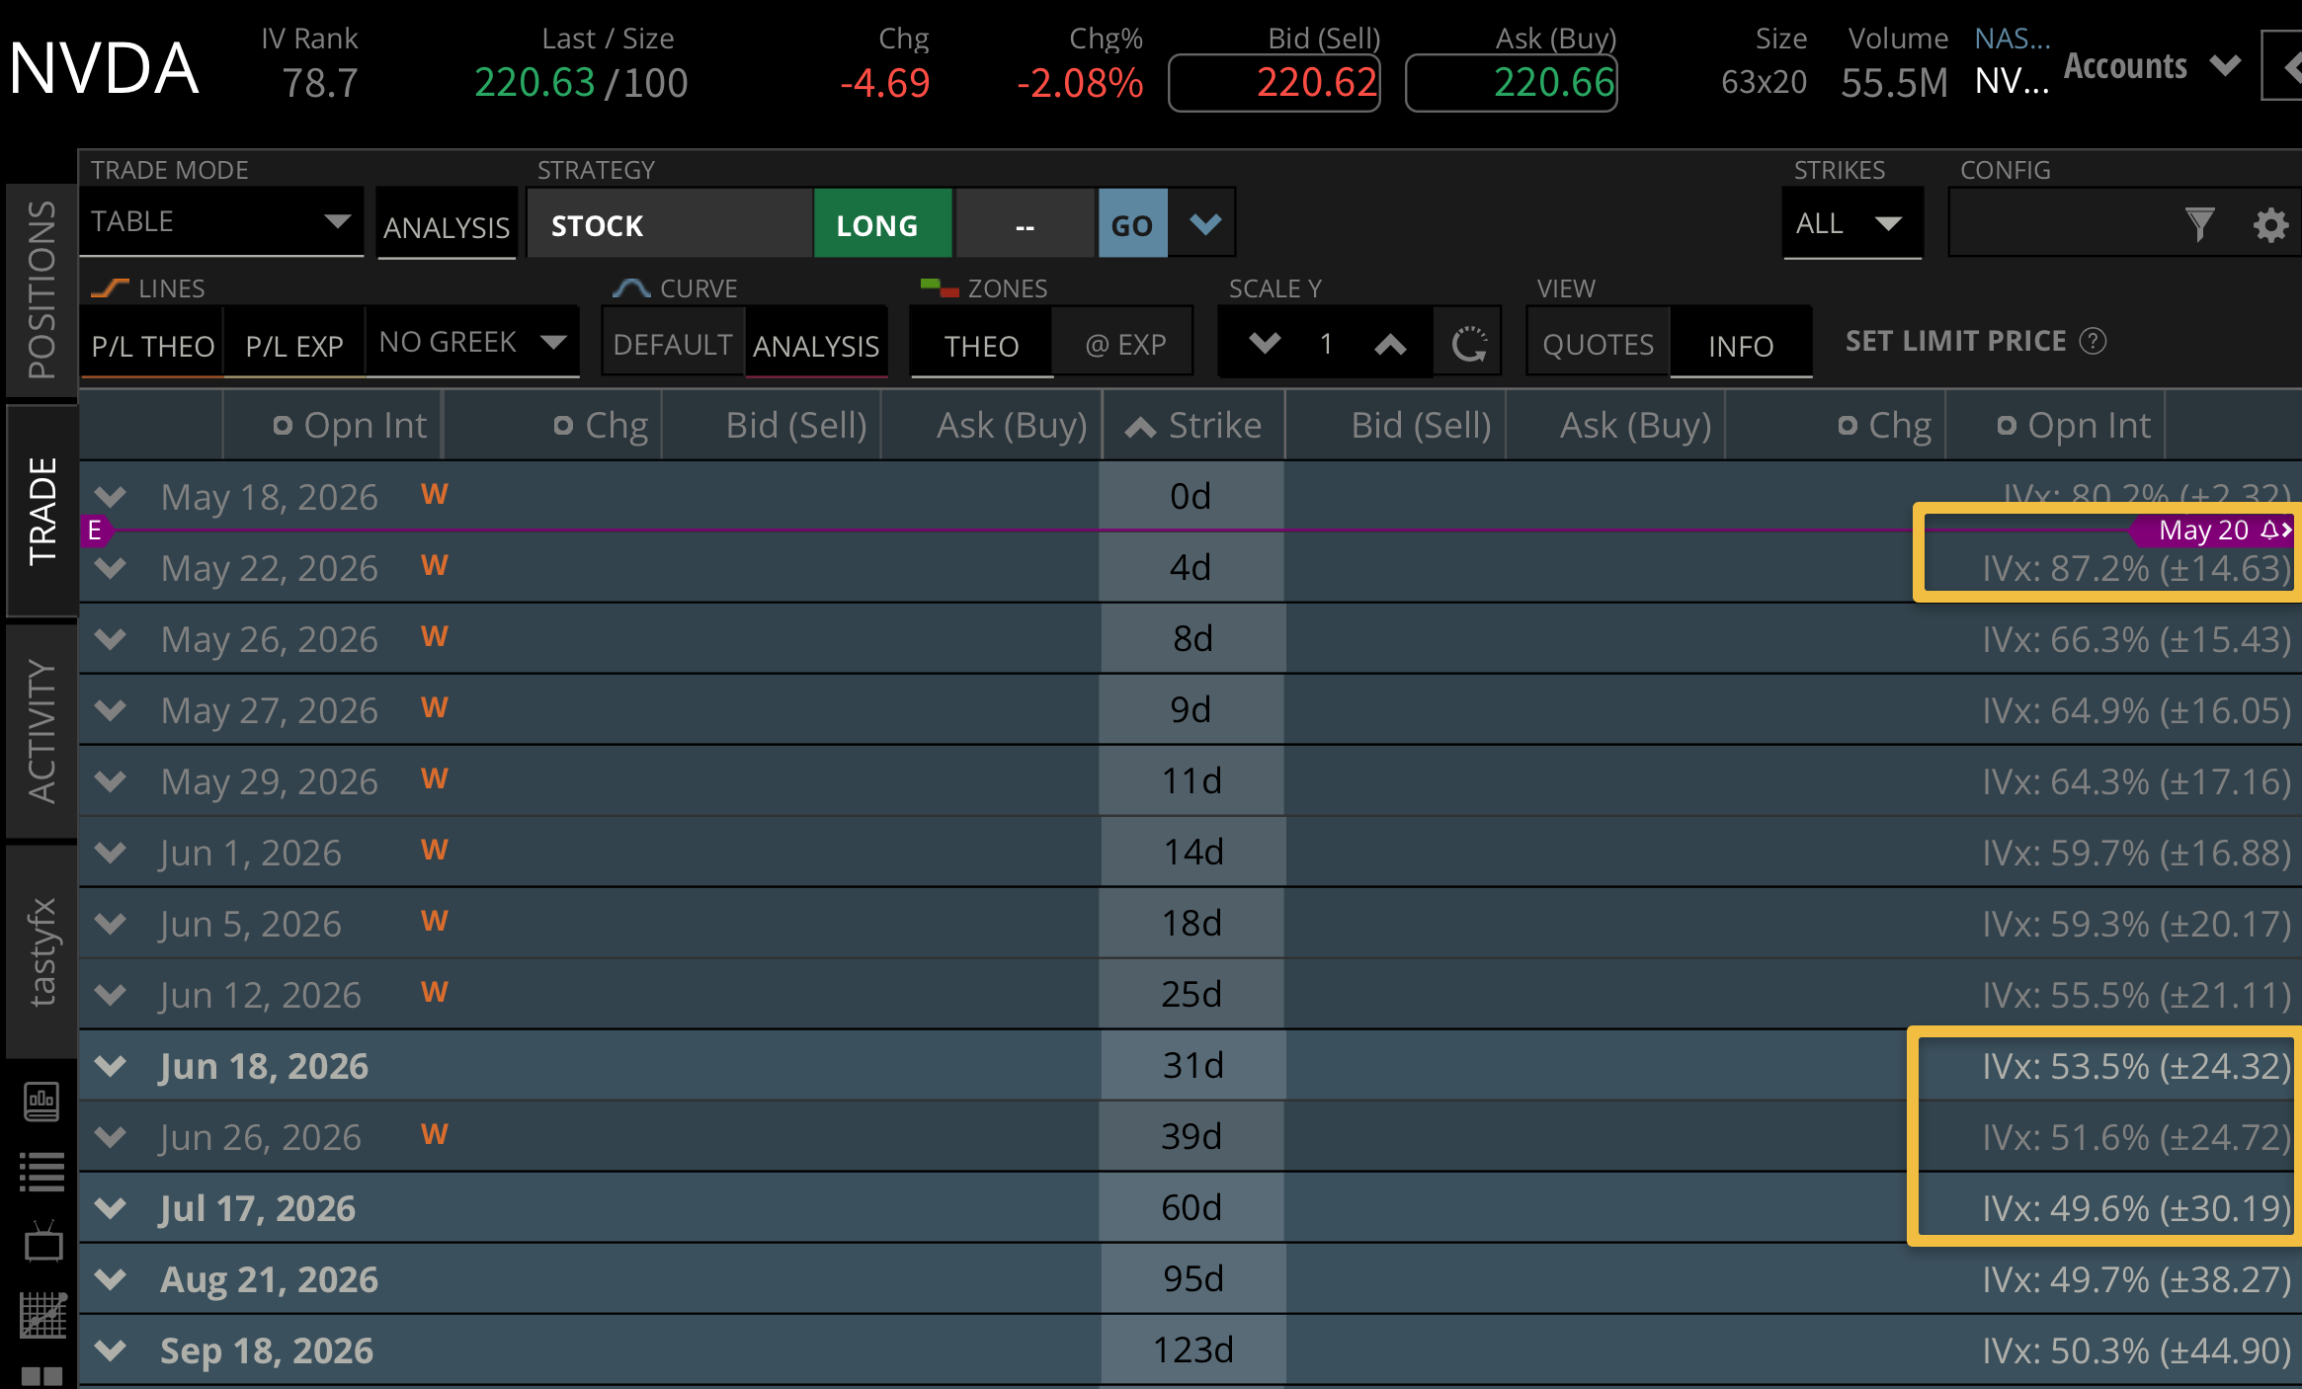Open the TRADE side tab
The width and height of the screenshot is (2302, 1389).
click(41, 510)
